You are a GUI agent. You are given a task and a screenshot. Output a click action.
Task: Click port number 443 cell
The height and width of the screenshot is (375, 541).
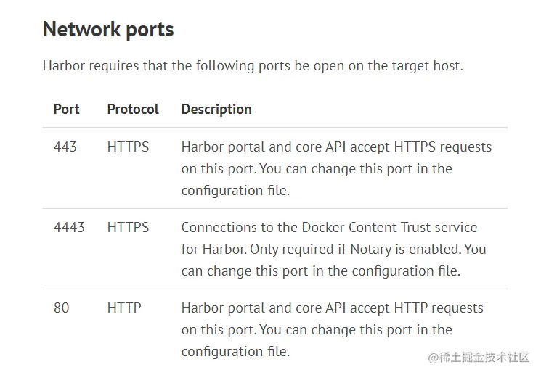pos(65,147)
